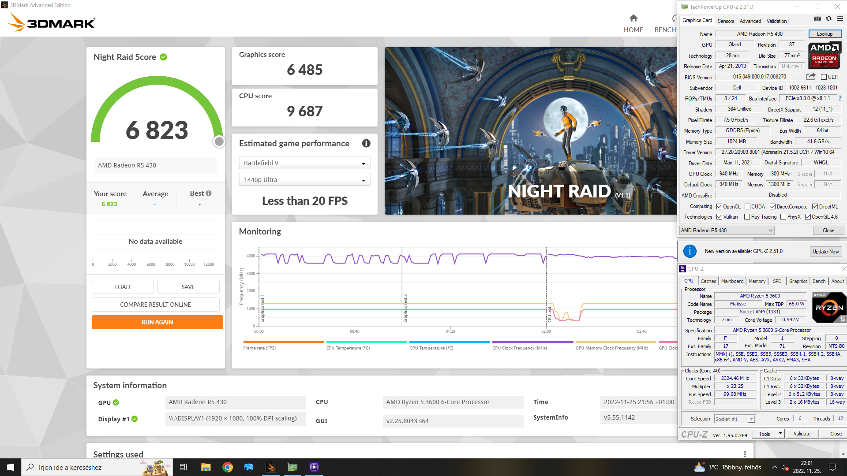Click Update Now in GPU-Z

[825, 252]
